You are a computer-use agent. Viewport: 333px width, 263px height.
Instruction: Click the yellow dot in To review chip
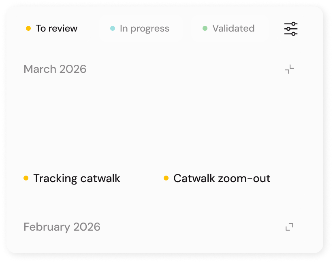tap(28, 29)
